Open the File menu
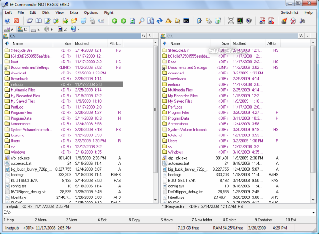Screen dimensions: 319x234 [x=21, y=12]
